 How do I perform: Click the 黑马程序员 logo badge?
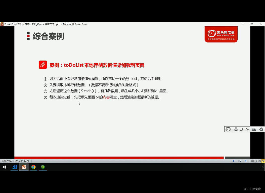[221, 34]
